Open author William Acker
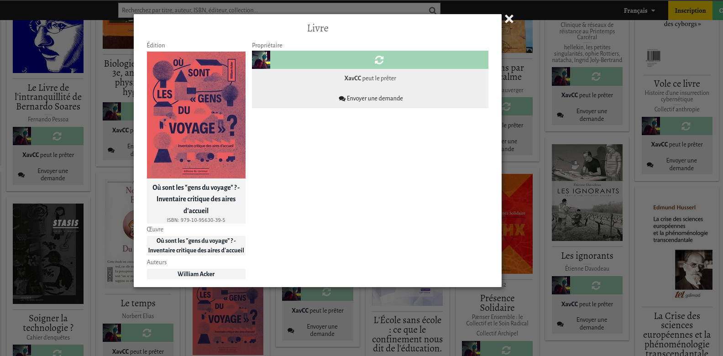Viewport: 723px width, 356px height. (196, 274)
